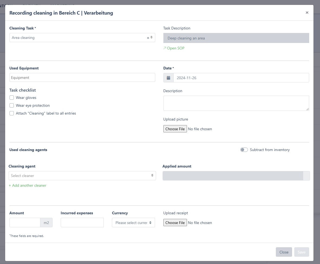320x264 pixels.
Task: Click the date field showing 2024-11-26
Action: pyautogui.click(x=241, y=78)
